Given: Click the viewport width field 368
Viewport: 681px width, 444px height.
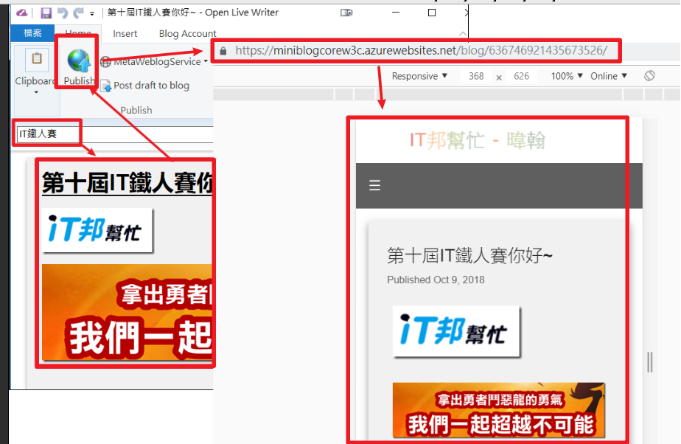Looking at the screenshot, I should pyautogui.click(x=476, y=77).
